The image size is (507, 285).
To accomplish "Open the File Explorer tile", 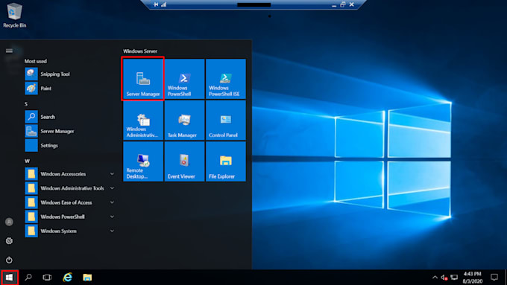I will pos(226,161).
